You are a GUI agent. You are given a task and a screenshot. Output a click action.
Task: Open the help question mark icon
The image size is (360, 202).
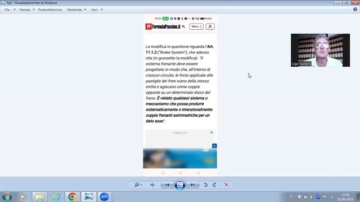pos(355,10)
